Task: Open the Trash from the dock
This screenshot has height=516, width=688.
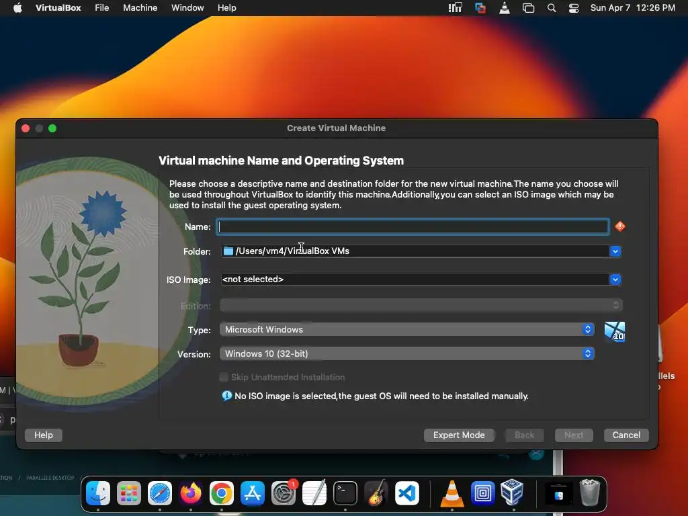Action: pyautogui.click(x=590, y=492)
